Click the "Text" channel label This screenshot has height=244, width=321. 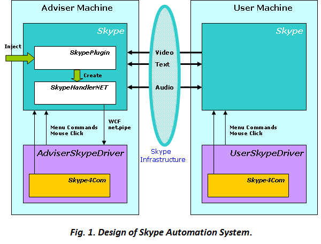coord(162,64)
